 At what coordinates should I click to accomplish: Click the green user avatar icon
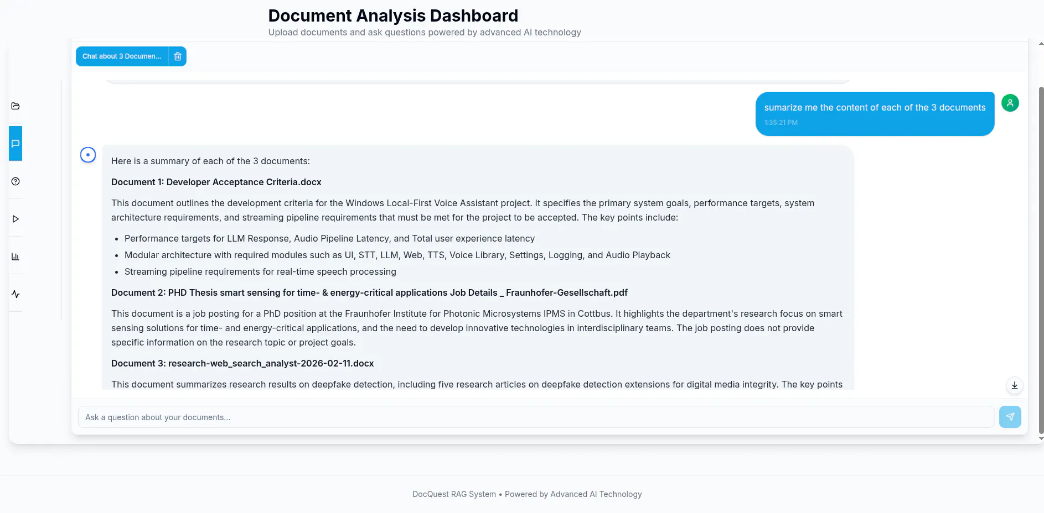coord(1010,103)
